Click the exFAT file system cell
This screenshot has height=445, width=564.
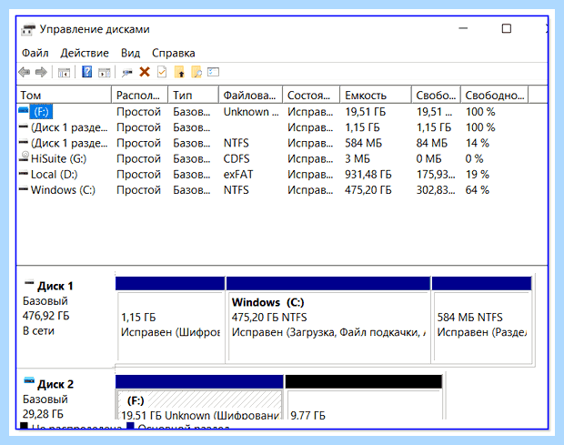[x=238, y=175]
